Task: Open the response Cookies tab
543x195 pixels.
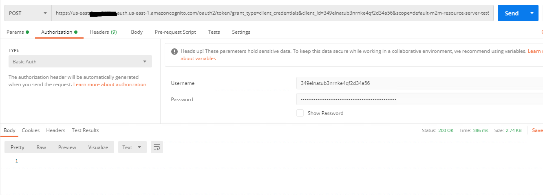Action: [31, 130]
